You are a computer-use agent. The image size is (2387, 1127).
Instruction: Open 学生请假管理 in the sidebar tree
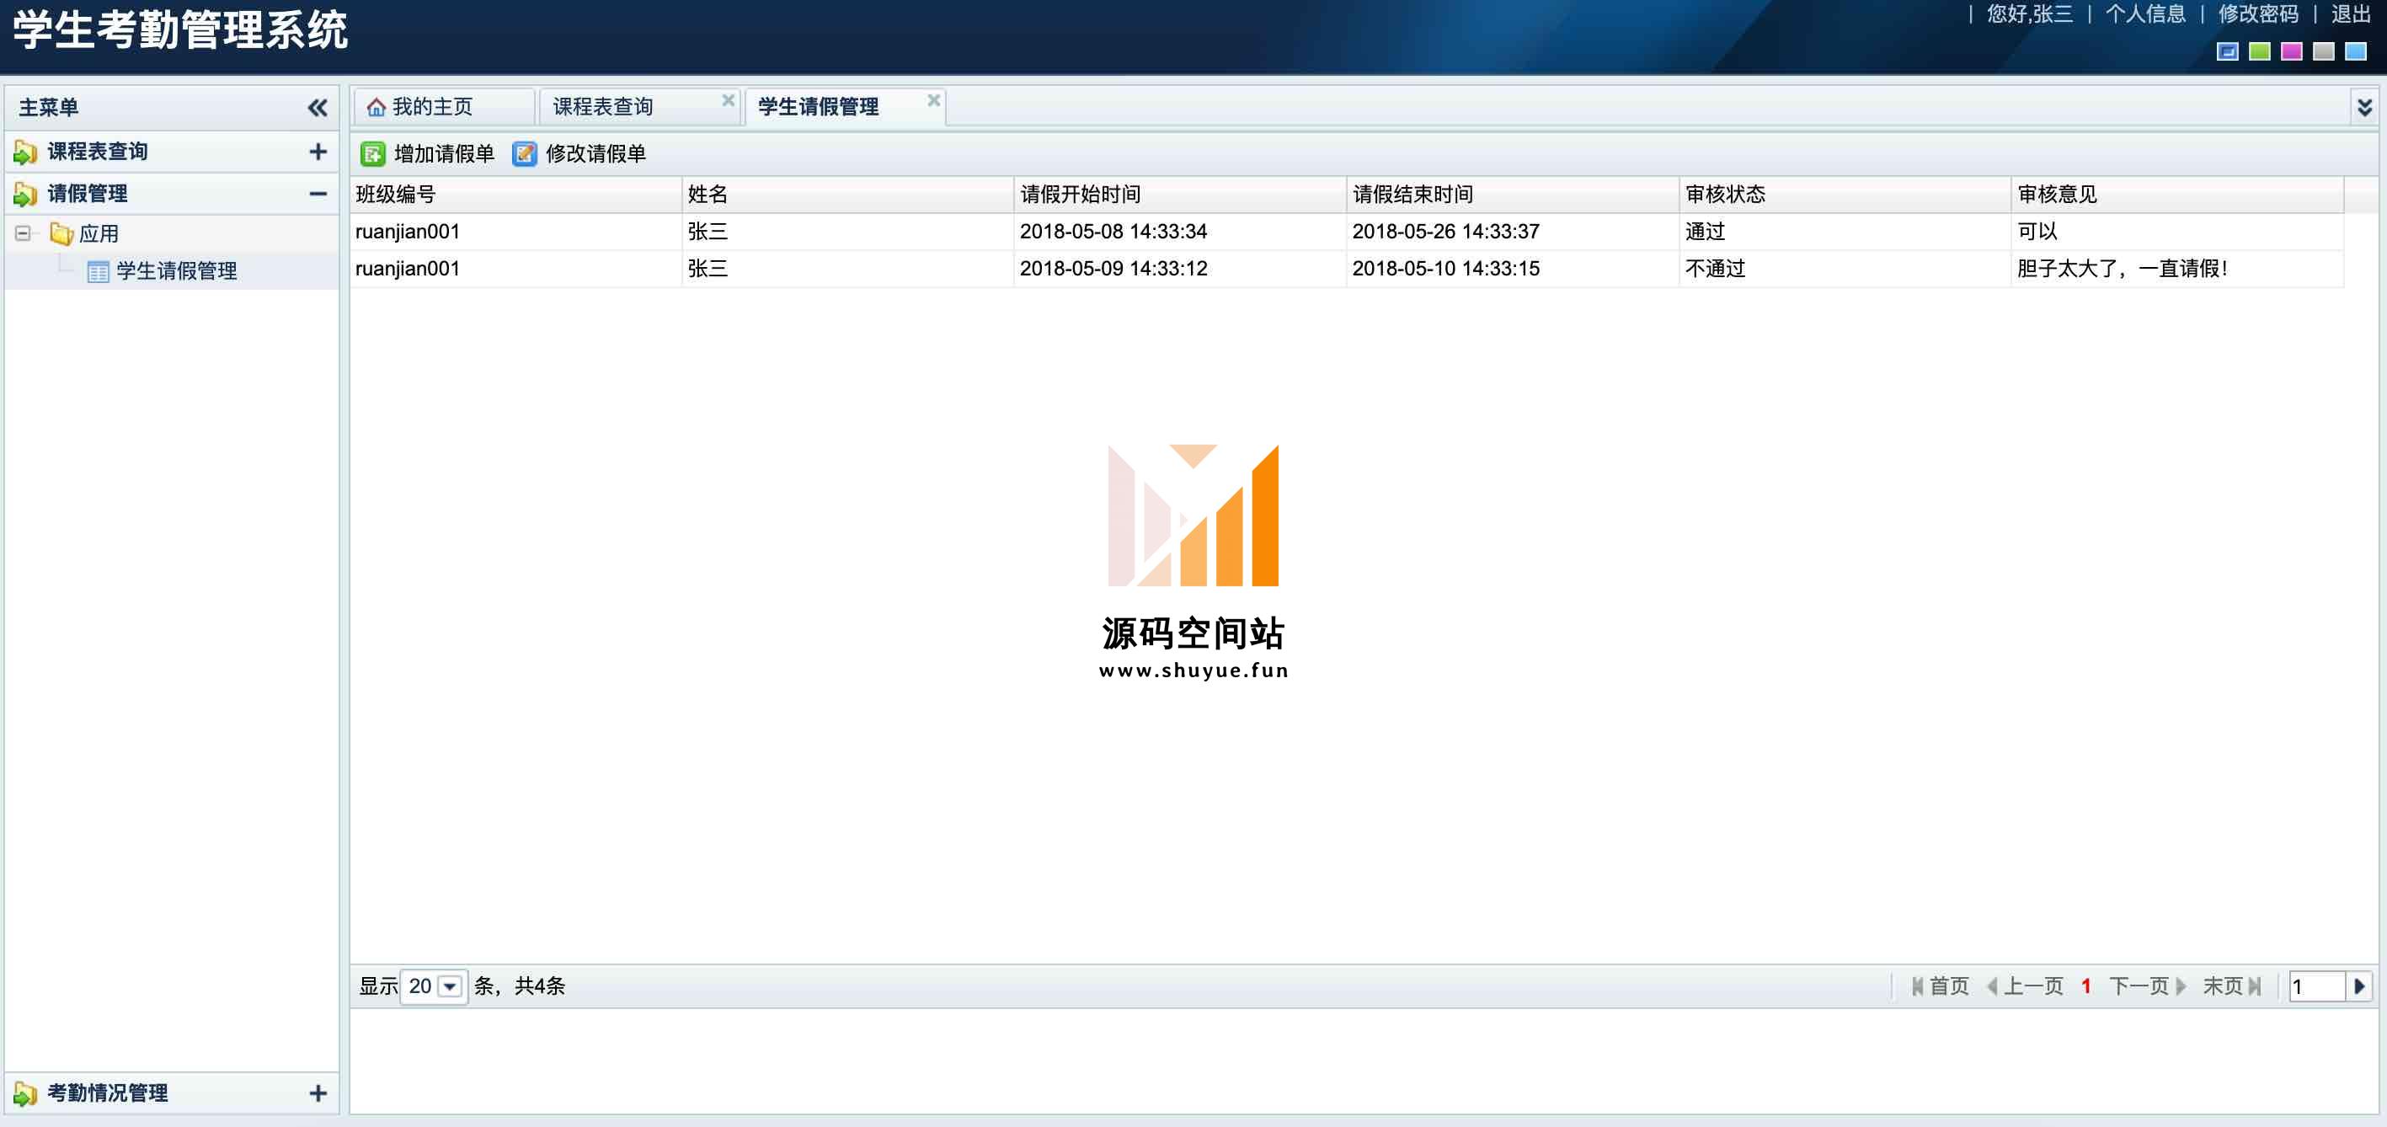coord(177,271)
